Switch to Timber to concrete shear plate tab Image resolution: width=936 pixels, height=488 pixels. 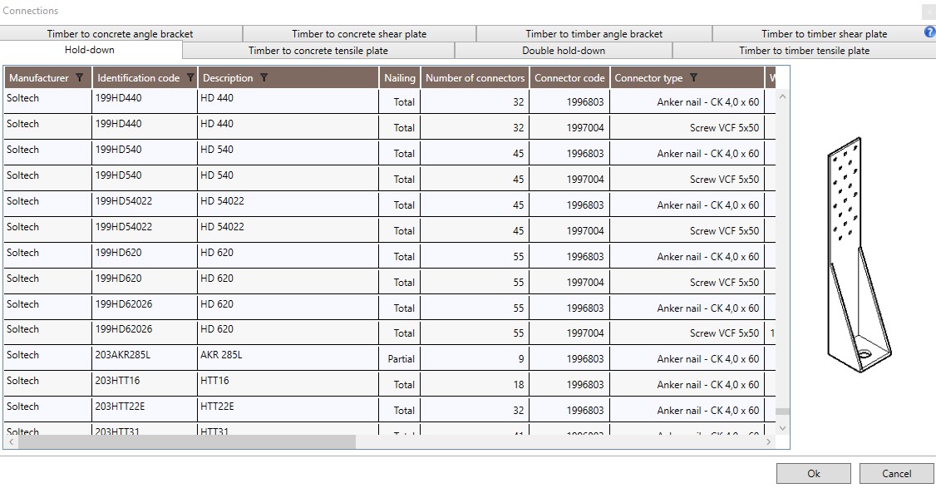[359, 34]
